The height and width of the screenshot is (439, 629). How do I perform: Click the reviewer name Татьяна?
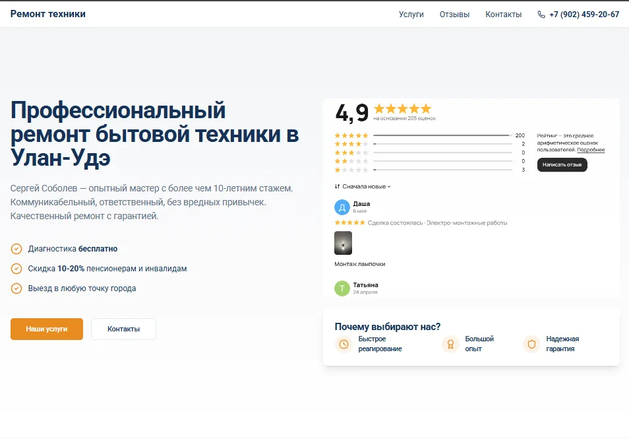pyautogui.click(x=365, y=285)
